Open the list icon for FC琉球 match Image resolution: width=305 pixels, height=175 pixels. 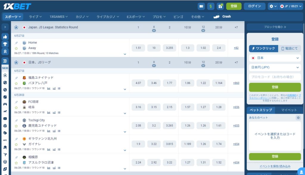[x=59, y=112]
